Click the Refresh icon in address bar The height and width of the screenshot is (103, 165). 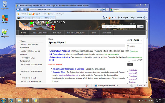pyautogui.click(x=104, y=10)
